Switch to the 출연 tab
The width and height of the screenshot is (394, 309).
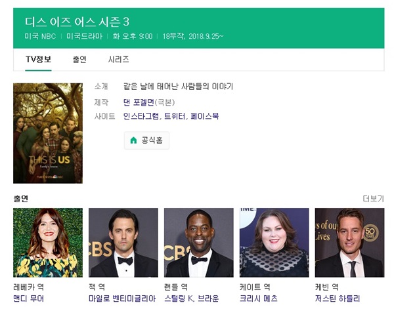pos(79,60)
